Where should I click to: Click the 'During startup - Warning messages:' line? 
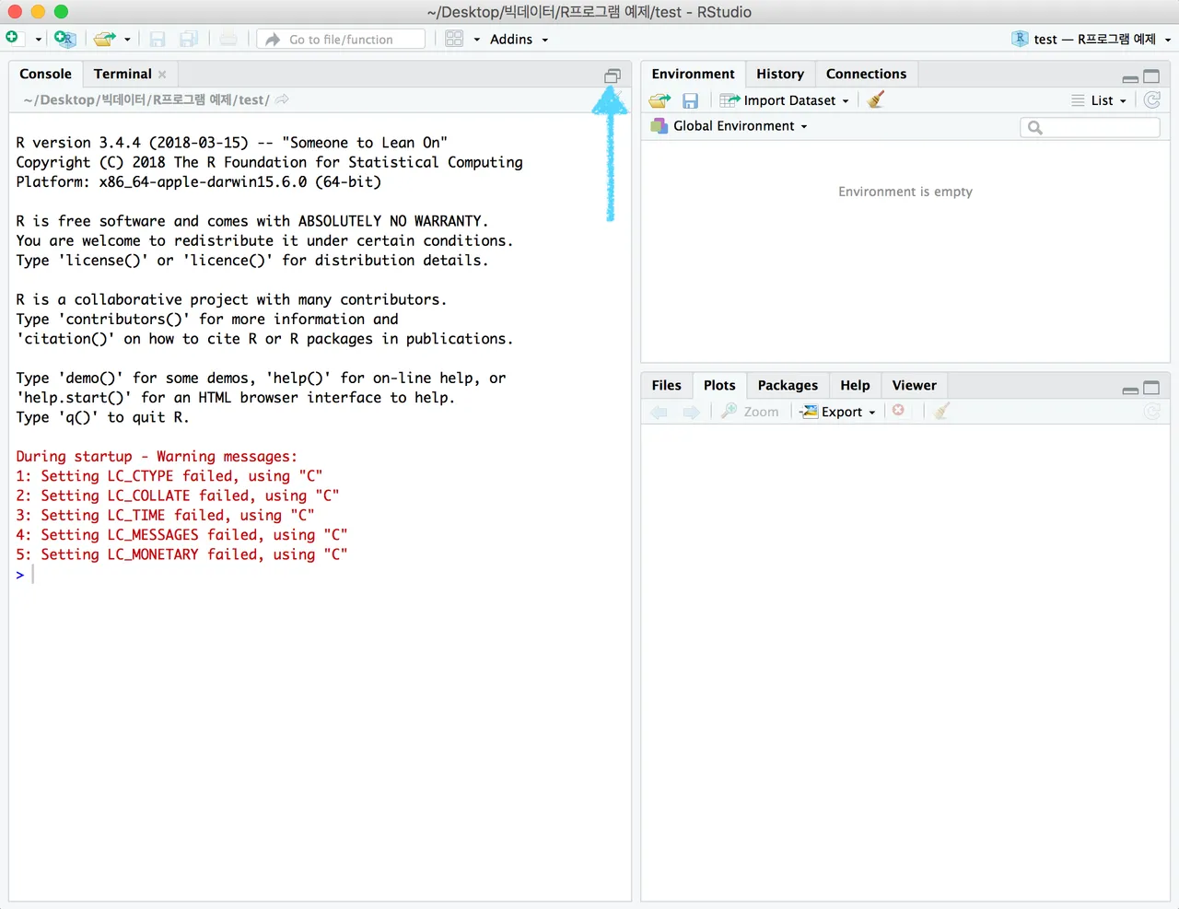[157, 457]
